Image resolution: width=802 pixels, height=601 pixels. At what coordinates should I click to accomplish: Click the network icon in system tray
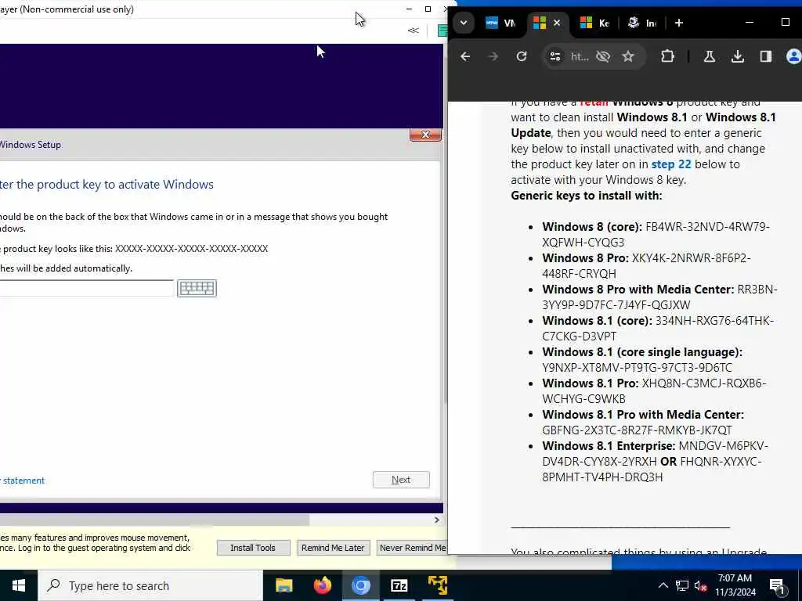coord(682,585)
